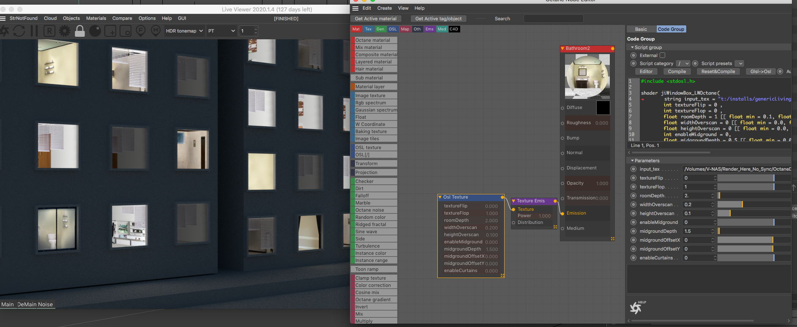Toggle the Mat node filter
The height and width of the screenshot is (327, 797).
356,29
